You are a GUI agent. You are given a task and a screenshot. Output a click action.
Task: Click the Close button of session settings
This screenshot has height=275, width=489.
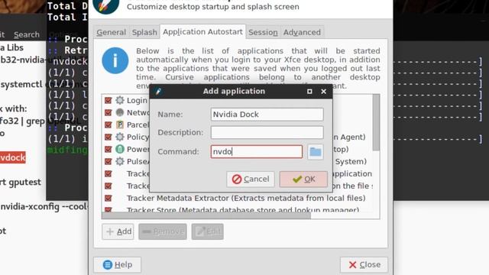[364, 265]
